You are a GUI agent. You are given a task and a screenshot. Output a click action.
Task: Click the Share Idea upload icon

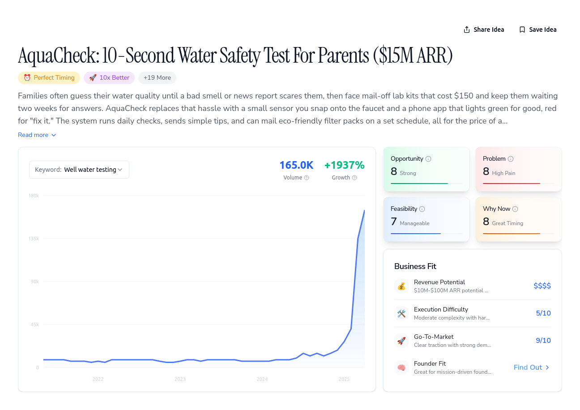tap(467, 30)
